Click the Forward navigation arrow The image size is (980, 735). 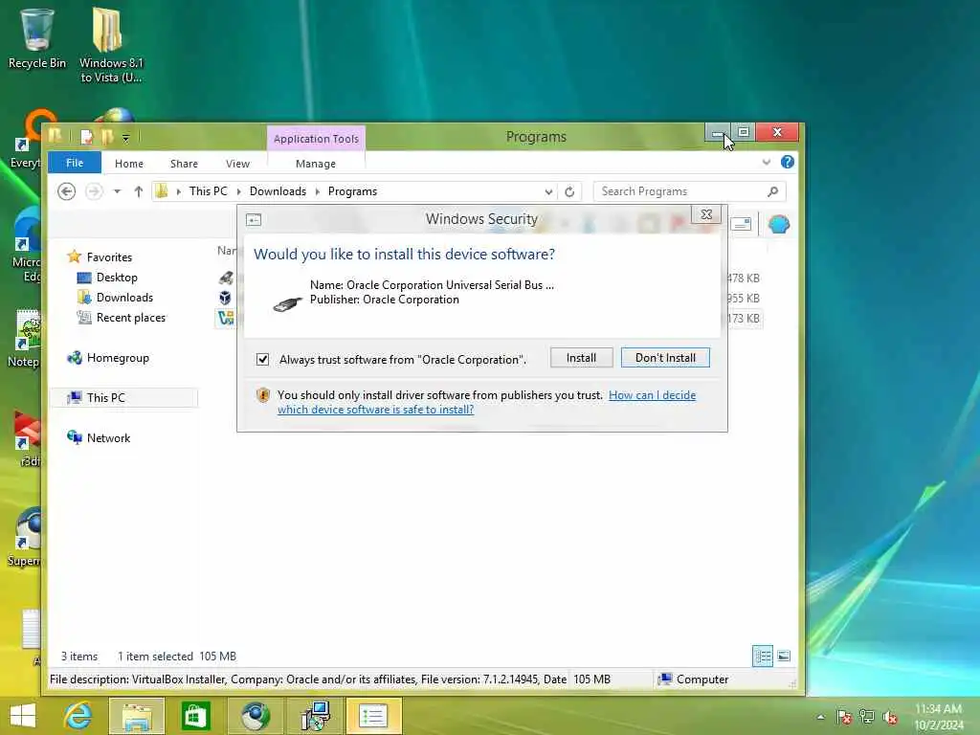click(94, 191)
